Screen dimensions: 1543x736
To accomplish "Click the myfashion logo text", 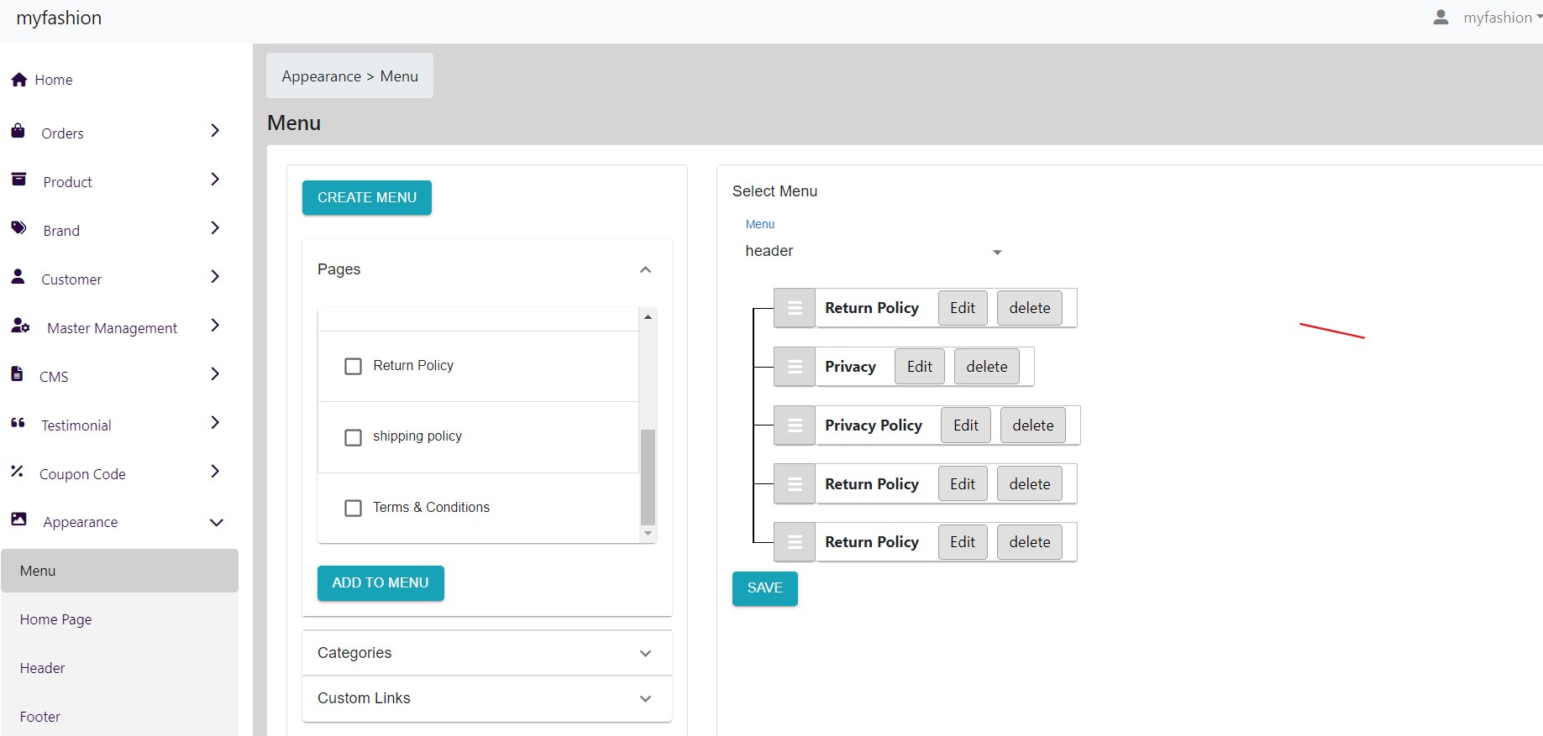I will 59,18.
